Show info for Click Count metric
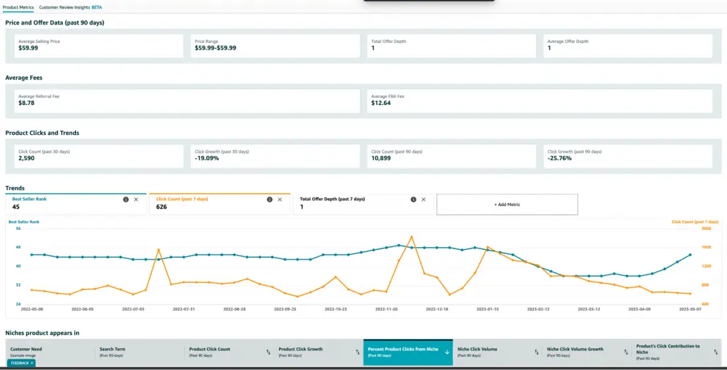Viewport: 727px width, 370px height. pos(269,199)
